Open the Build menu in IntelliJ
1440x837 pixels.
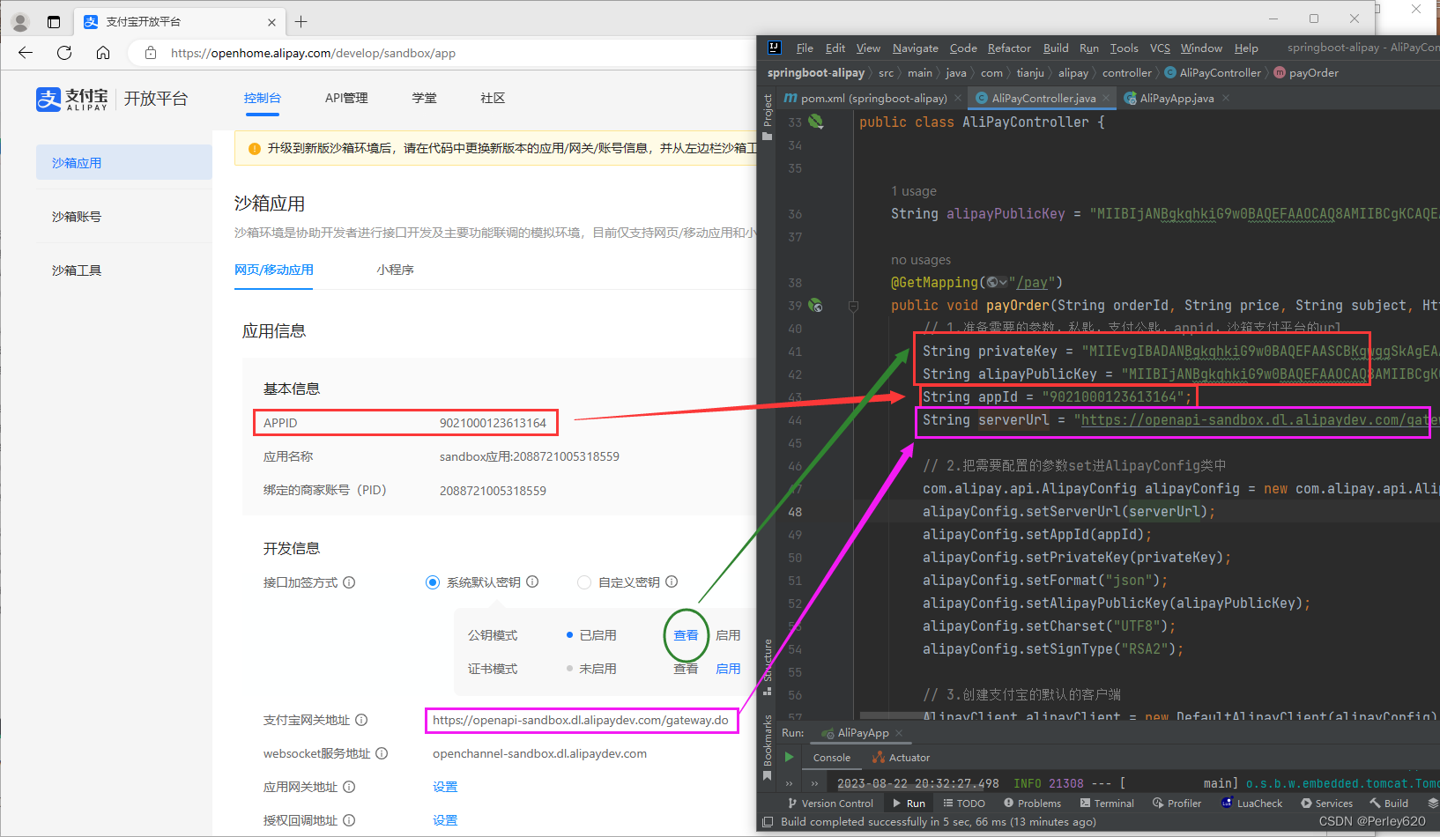(1056, 48)
